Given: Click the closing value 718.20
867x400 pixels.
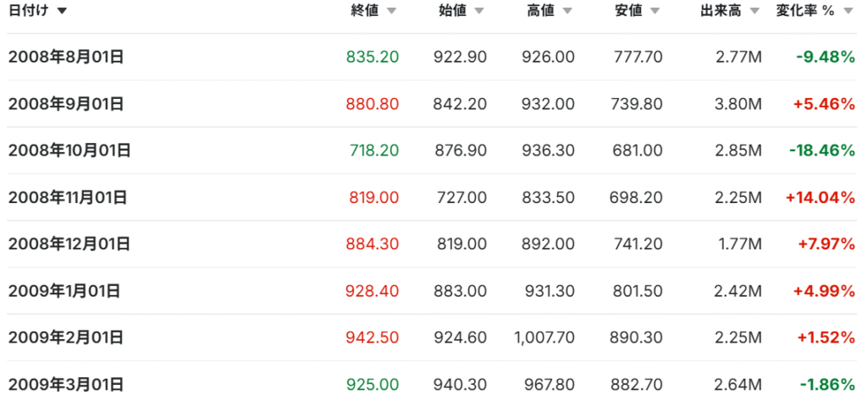Looking at the screenshot, I should click(373, 151).
